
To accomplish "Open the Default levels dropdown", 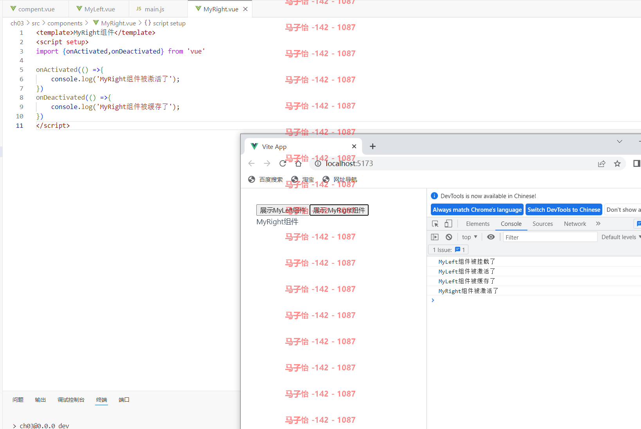I will (x=621, y=237).
